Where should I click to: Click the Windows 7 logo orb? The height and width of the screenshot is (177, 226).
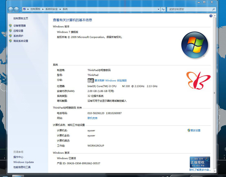pos(195,45)
